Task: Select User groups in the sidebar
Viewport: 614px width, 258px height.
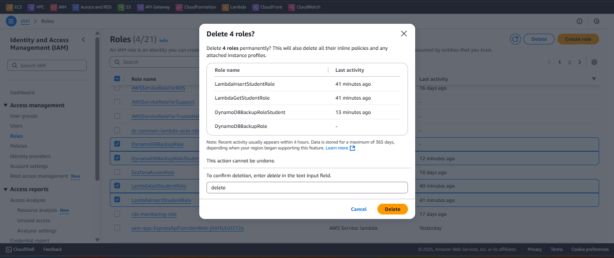Action: (x=24, y=116)
